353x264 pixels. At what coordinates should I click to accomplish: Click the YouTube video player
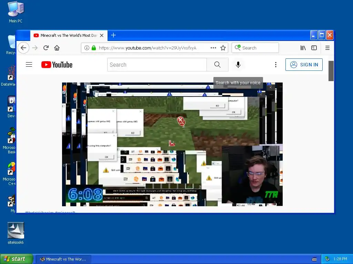pyautogui.click(x=172, y=144)
